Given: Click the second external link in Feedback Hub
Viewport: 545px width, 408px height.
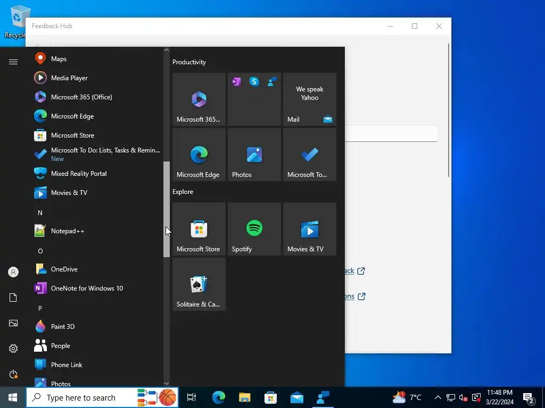Looking at the screenshot, I should click(355, 296).
